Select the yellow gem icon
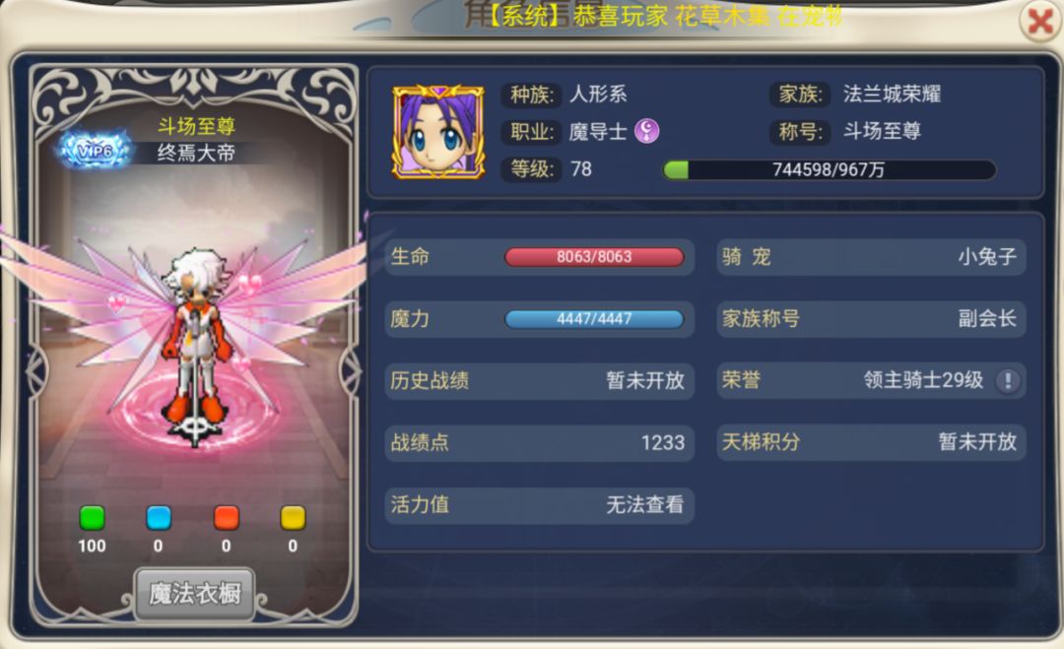This screenshot has width=1064, height=649. (x=294, y=518)
